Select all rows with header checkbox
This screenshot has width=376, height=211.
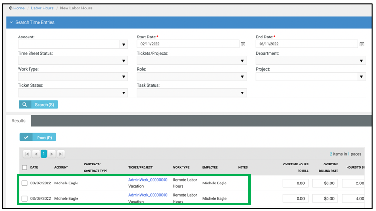point(24,167)
